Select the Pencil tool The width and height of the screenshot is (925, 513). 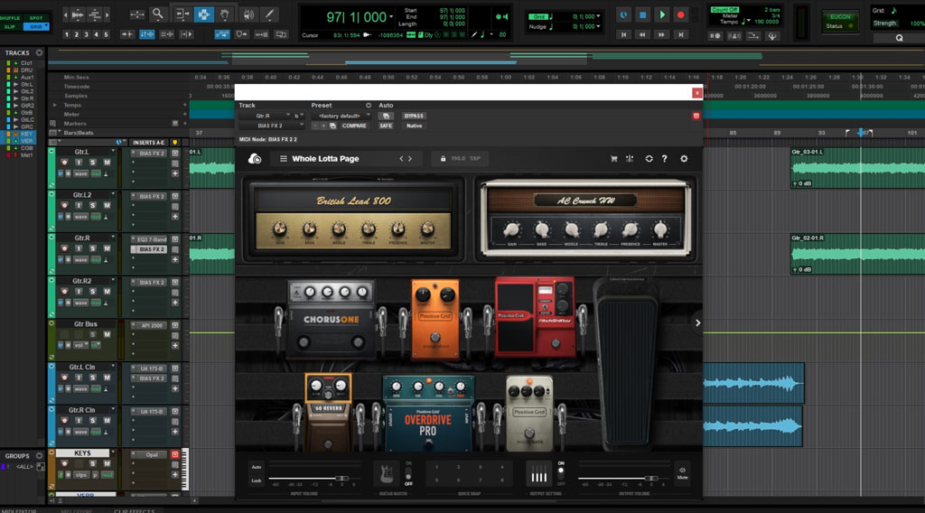coord(269,14)
